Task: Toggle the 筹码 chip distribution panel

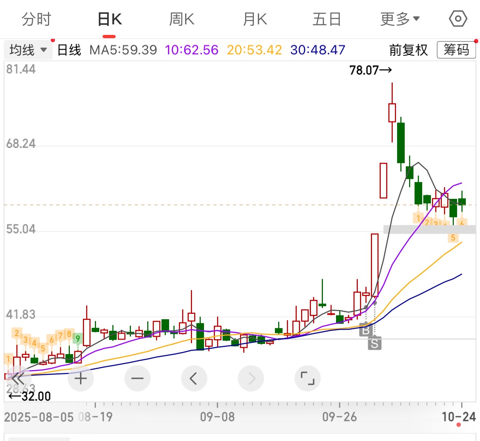Action: [x=456, y=50]
